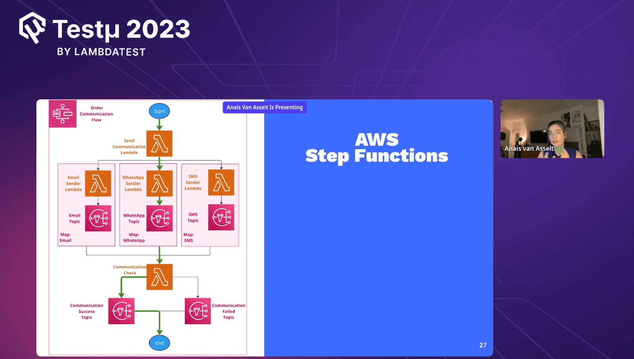The height and width of the screenshot is (359, 634).
Task: Click the 'Communication Check' label
Action: coord(130,270)
